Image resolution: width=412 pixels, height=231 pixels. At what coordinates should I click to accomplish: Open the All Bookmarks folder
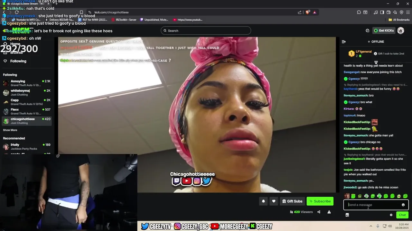(399, 20)
